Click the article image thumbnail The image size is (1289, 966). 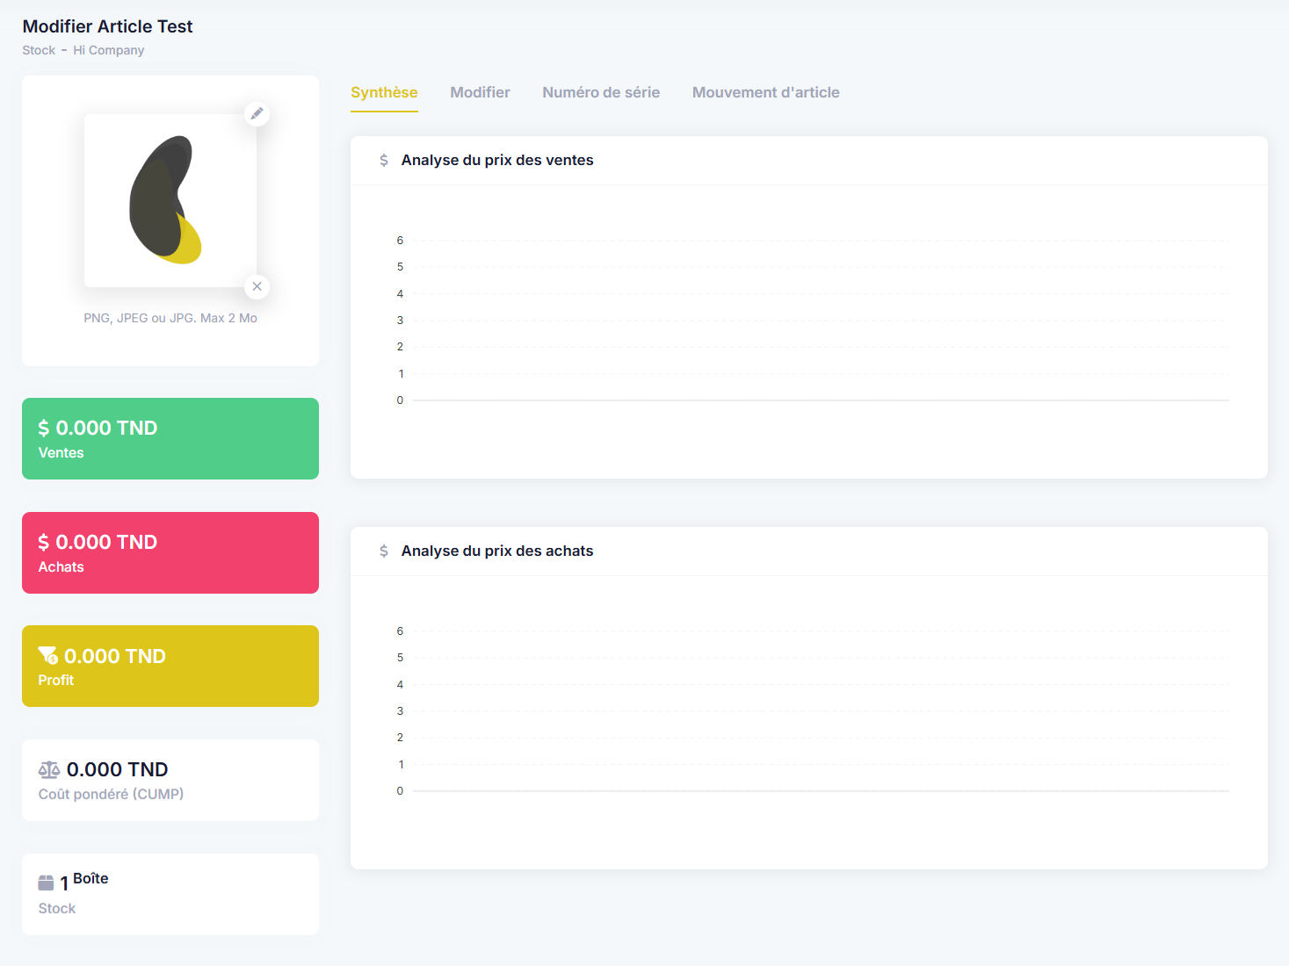coord(170,200)
